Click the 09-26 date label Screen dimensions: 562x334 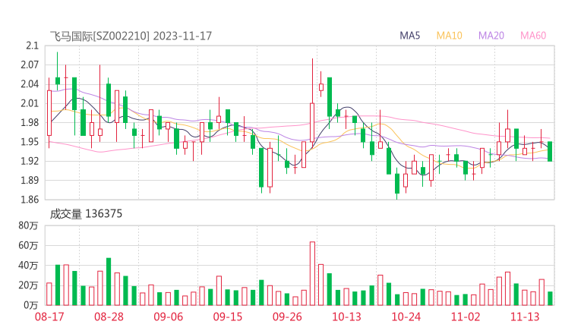coord(287,317)
